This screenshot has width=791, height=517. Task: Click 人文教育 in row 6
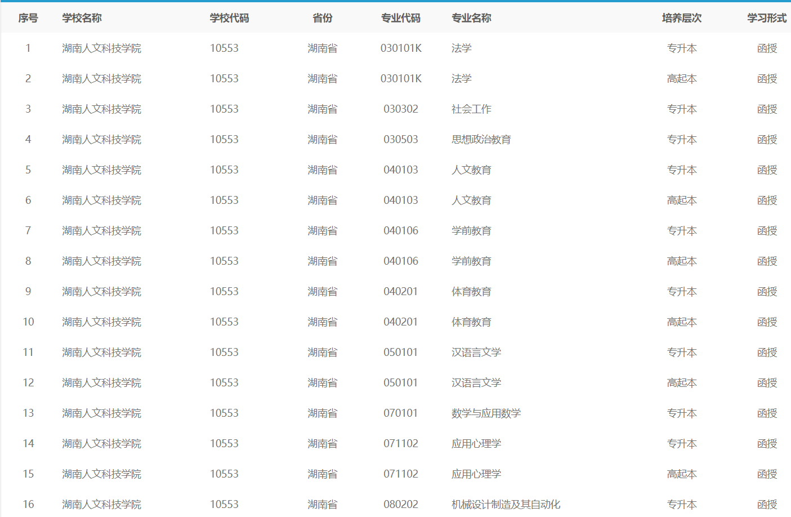click(471, 200)
